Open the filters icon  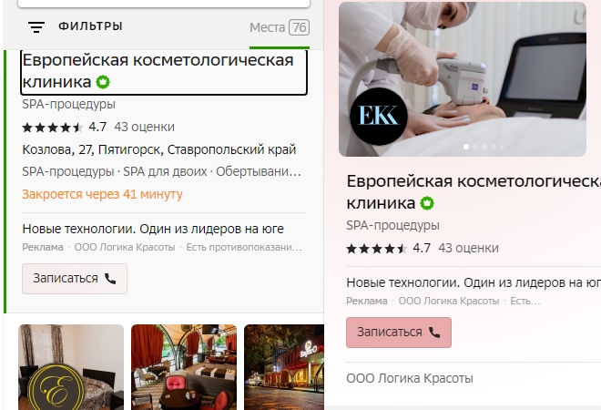36,27
